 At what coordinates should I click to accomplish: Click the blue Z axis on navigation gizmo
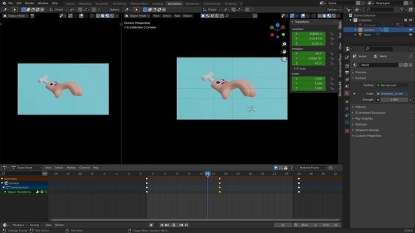point(278,25)
